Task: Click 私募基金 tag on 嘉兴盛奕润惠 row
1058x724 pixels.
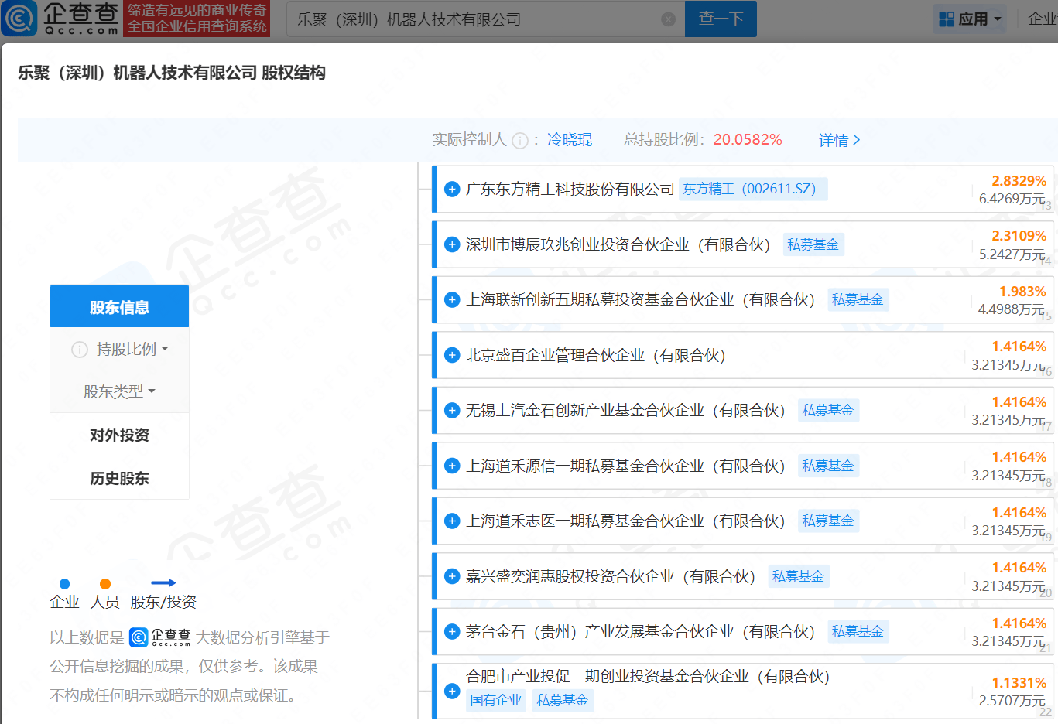Action: click(798, 576)
